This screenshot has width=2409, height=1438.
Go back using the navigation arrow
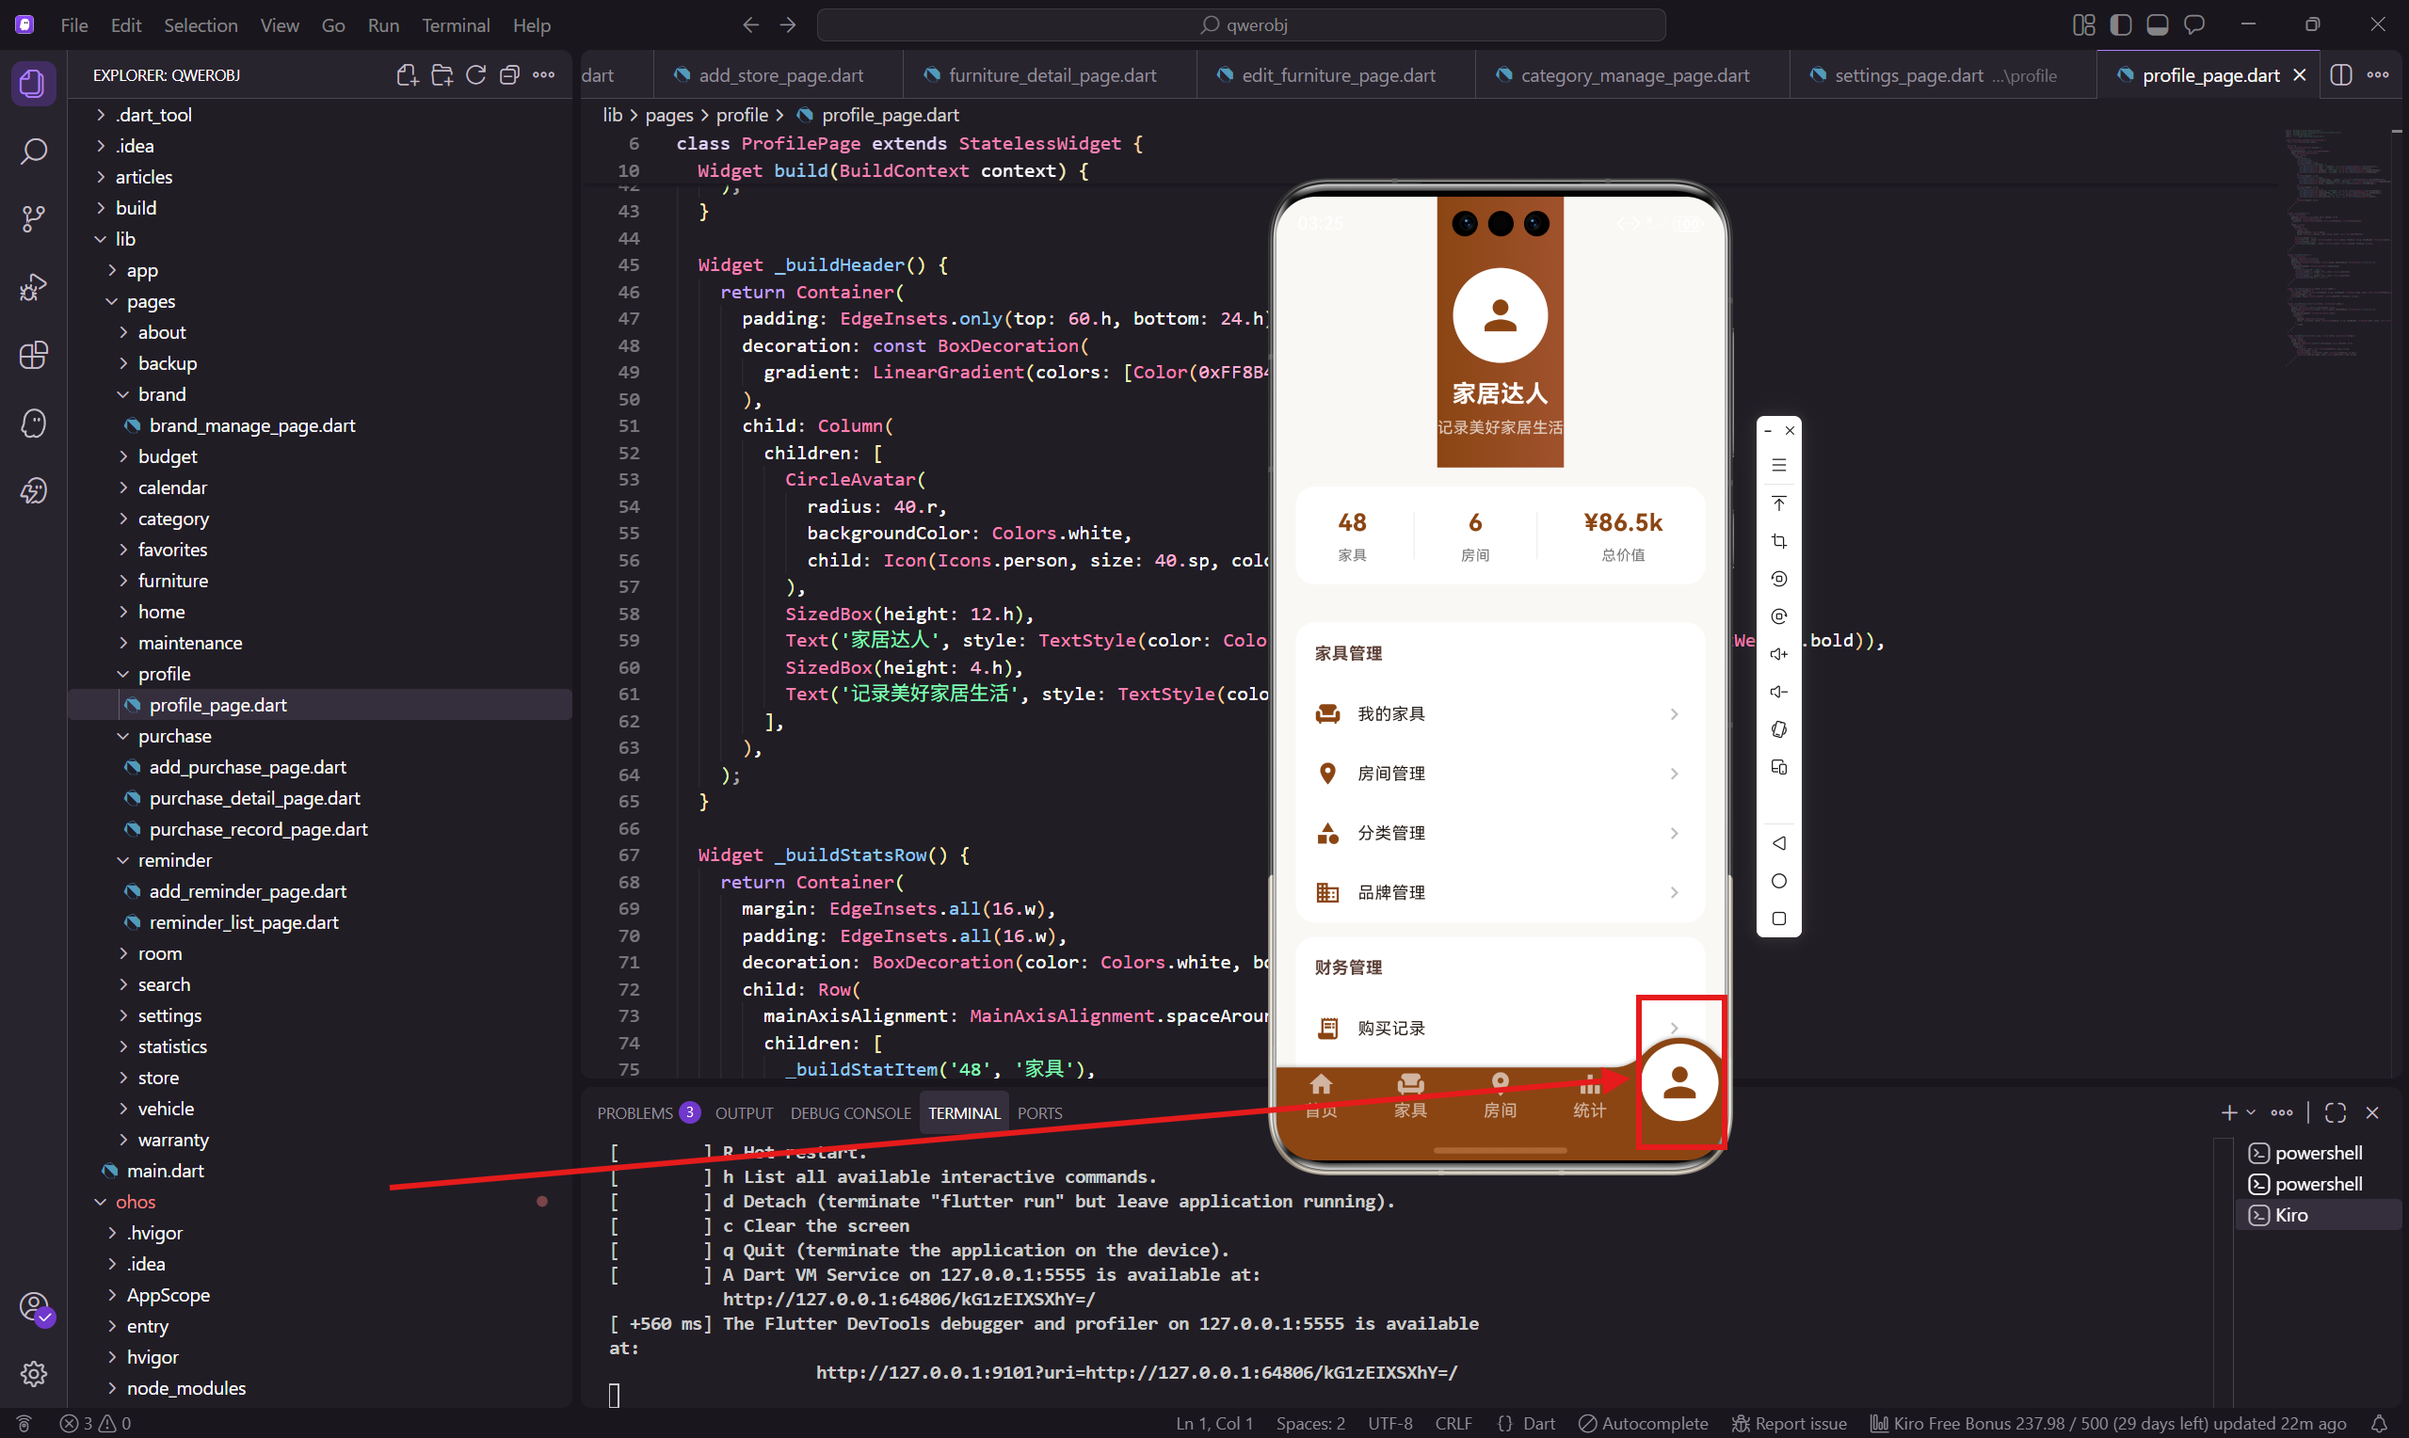(x=750, y=25)
